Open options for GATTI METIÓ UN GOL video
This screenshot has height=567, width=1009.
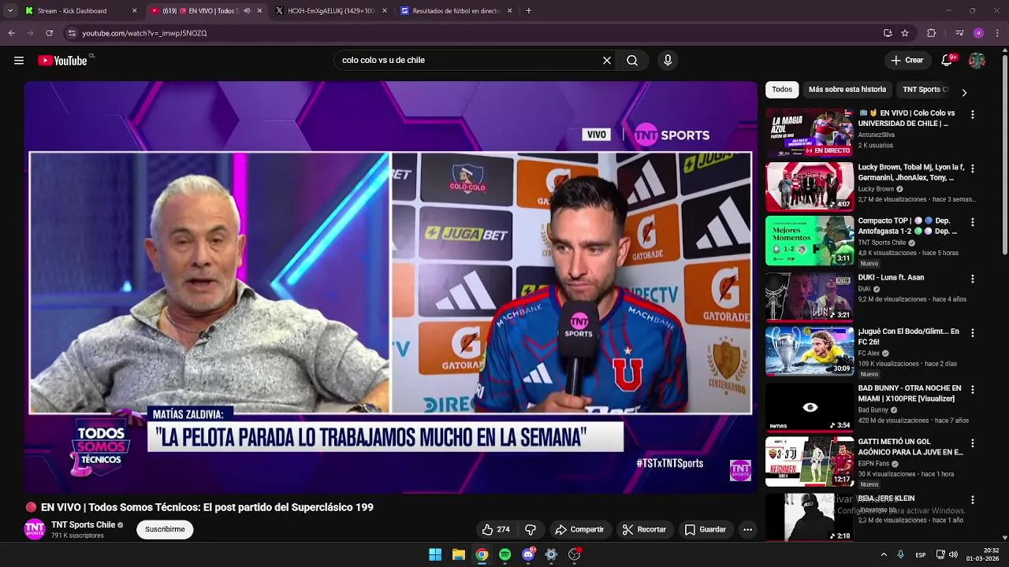click(972, 443)
